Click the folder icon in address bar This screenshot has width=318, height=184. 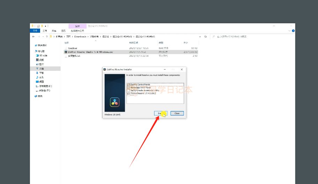pyautogui.click(x=51, y=37)
